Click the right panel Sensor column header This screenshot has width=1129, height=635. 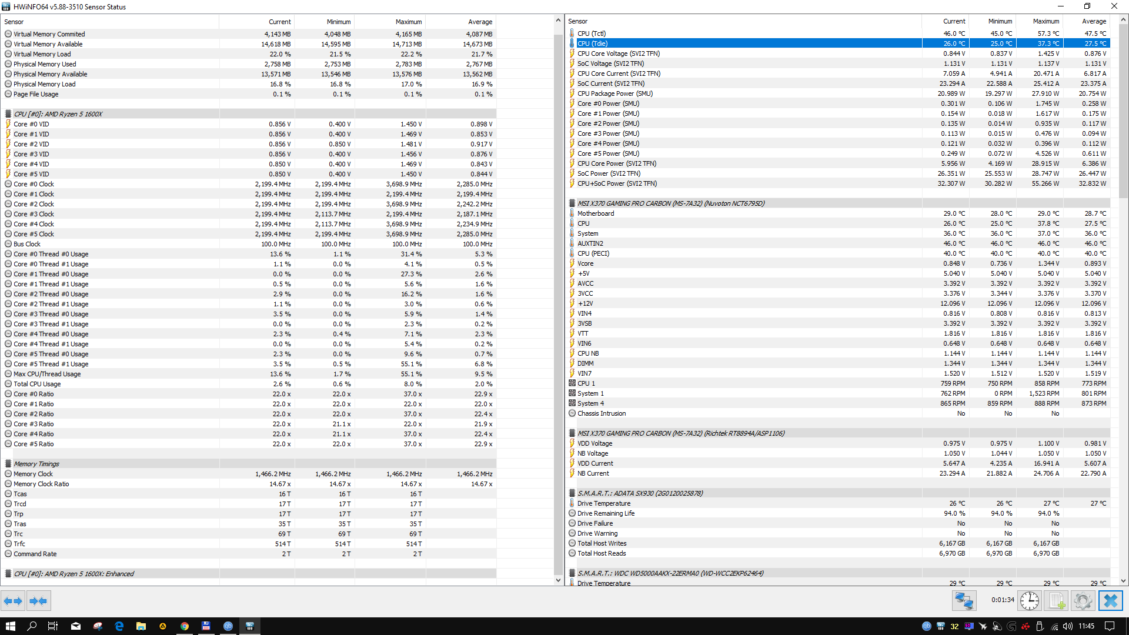tap(743, 21)
